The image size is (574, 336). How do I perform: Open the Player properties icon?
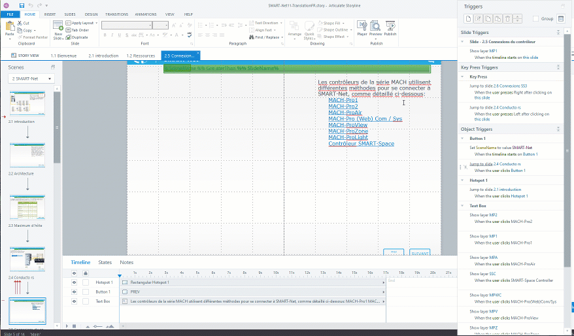coord(362,27)
